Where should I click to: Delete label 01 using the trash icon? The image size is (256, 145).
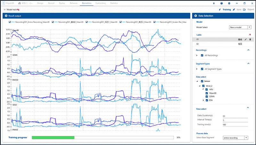coord(250,39)
